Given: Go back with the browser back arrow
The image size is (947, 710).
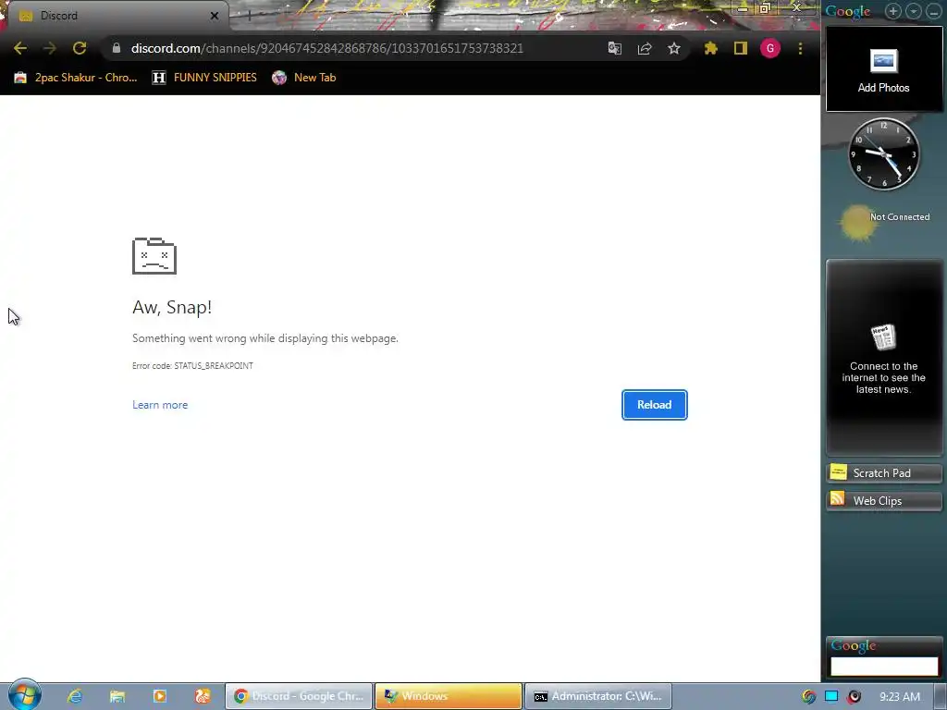Looking at the screenshot, I should coord(20,48).
